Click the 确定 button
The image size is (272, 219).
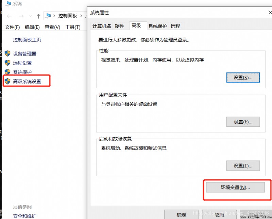pos(182,215)
